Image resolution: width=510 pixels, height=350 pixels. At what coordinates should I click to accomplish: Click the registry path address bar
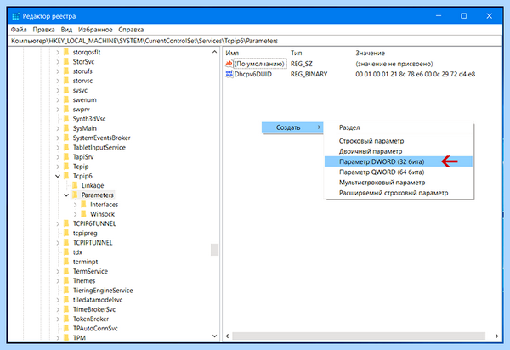tap(255, 41)
